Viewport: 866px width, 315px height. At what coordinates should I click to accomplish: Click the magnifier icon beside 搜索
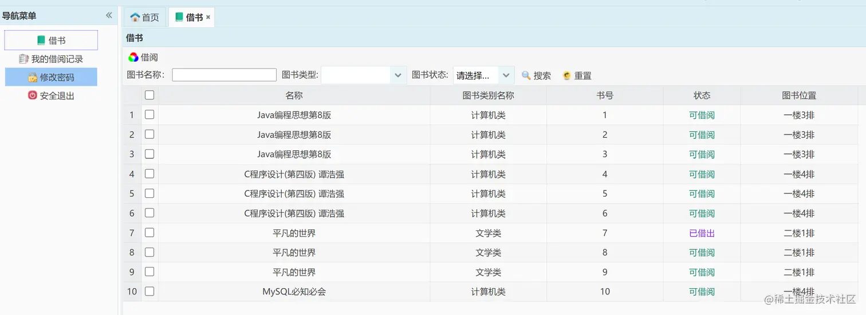[526, 75]
